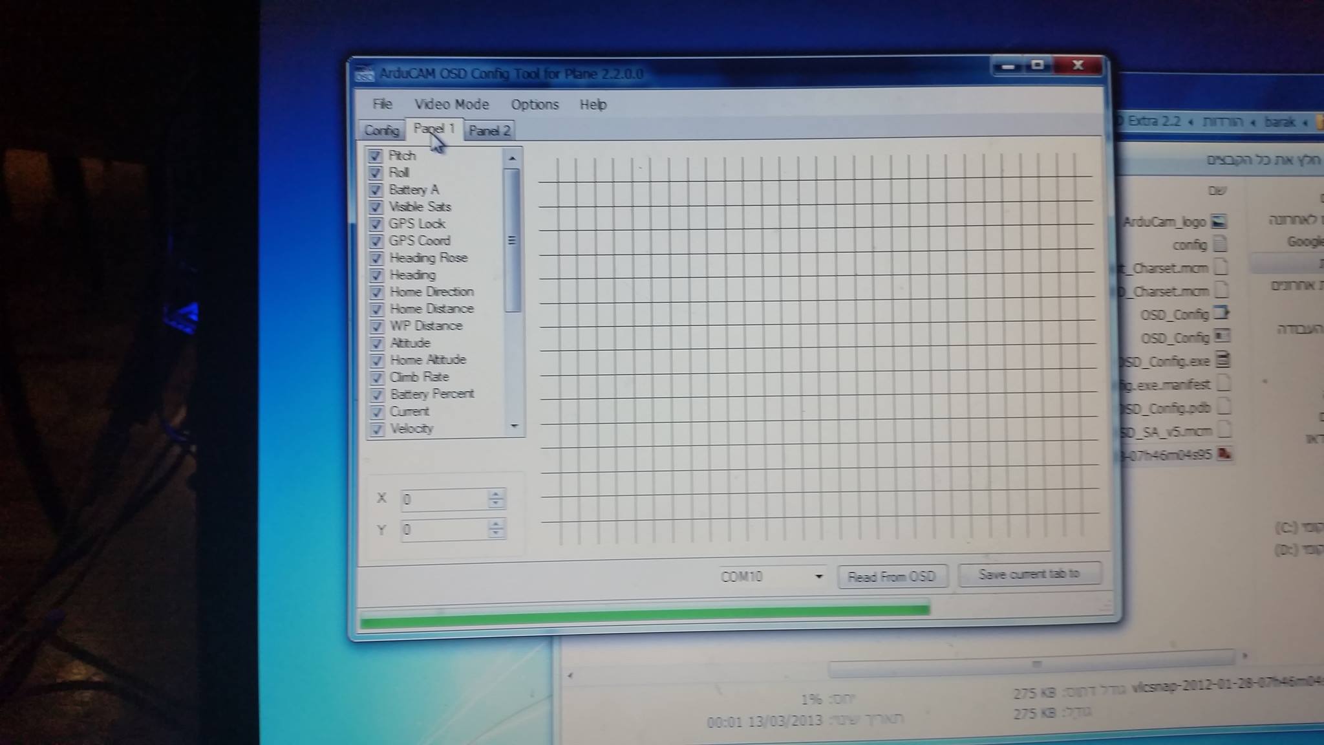
Task: Select OSD_Config.exe file name in Explorer
Action: (x=1165, y=361)
